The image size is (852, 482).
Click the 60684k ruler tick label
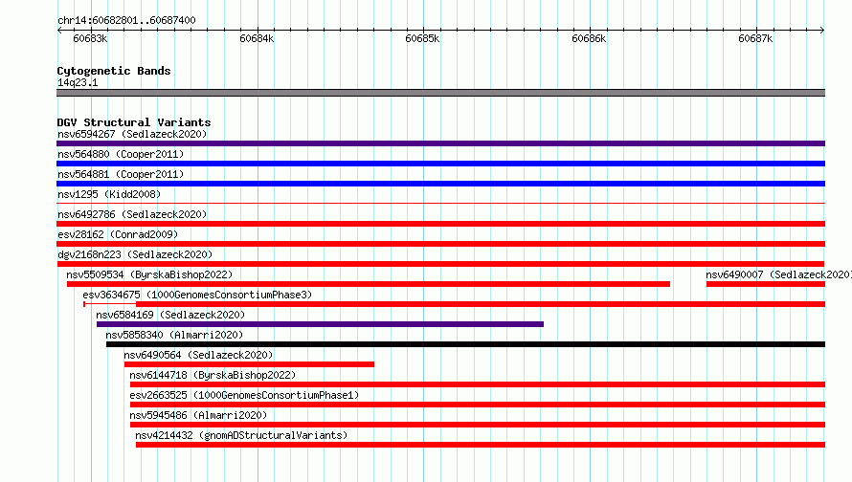(257, 38)
